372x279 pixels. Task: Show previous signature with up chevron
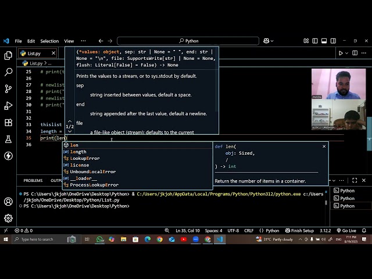[x=70, y=121]
